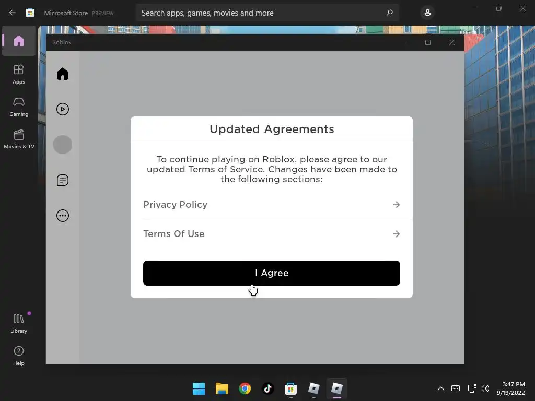This screenshot has height=401, width=535.
Task: Go to Roblox Home in sidebar
Action: [63, 74]
